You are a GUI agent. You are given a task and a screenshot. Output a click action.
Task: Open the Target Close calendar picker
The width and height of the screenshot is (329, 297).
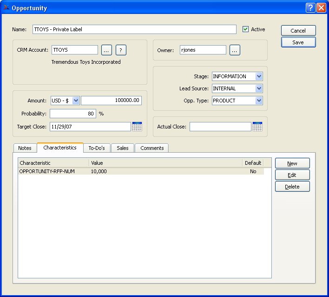pyautogui.click(x=137, y=127)
